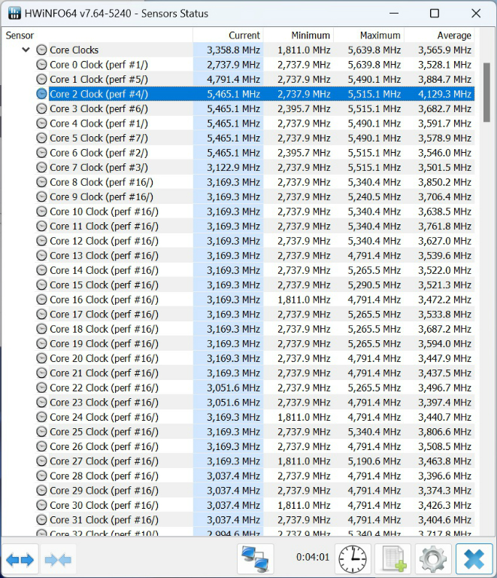Click the clock icon for Core 4 Clock

click(41, 123)
